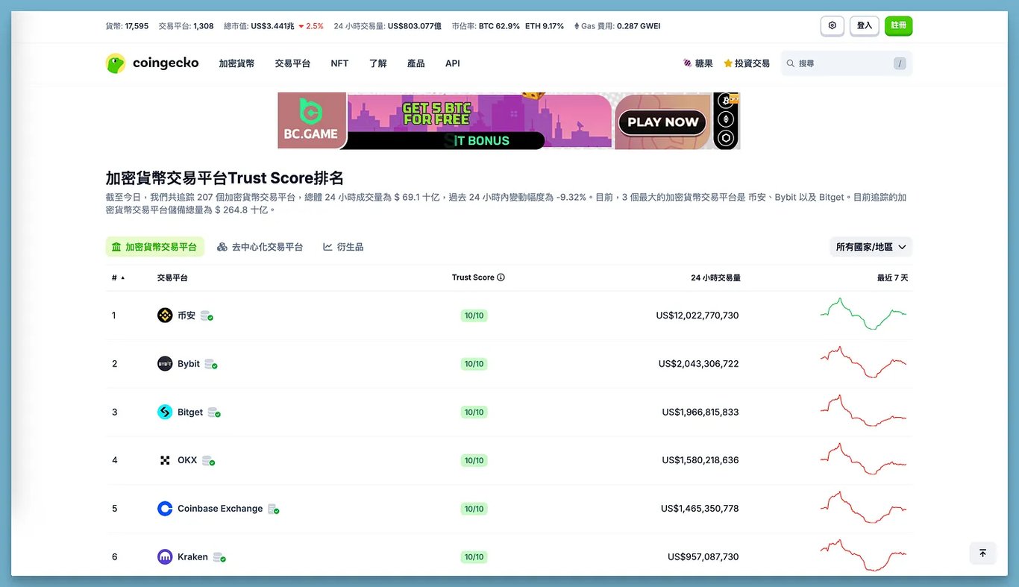Click ETH 9.17% dominance value

(545, 26)
